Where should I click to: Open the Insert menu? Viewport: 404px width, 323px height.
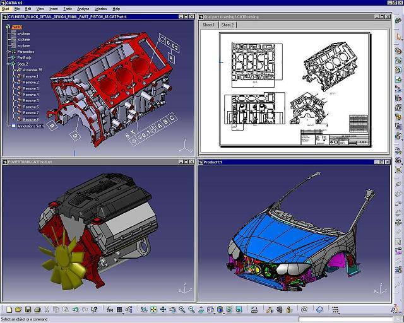(54, 9)
